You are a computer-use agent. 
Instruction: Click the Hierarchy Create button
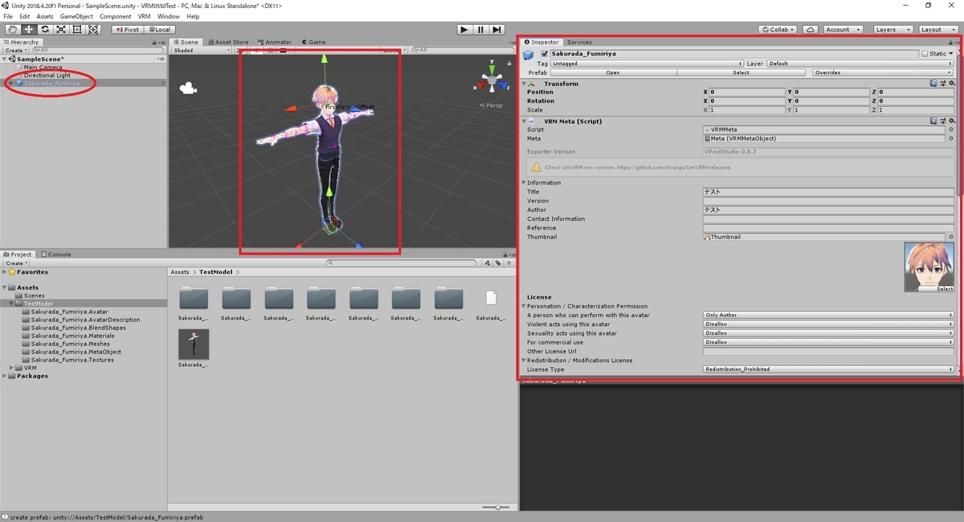pos(16,50)
